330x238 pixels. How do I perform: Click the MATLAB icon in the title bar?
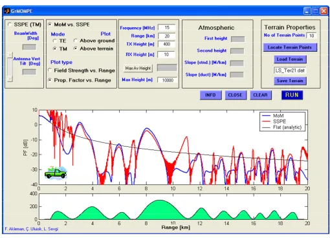7,11
